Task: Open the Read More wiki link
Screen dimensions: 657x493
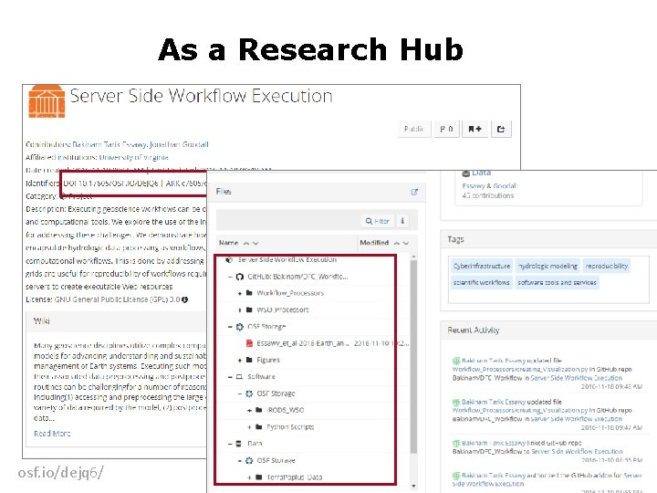Action: click(x=52, y=434)
